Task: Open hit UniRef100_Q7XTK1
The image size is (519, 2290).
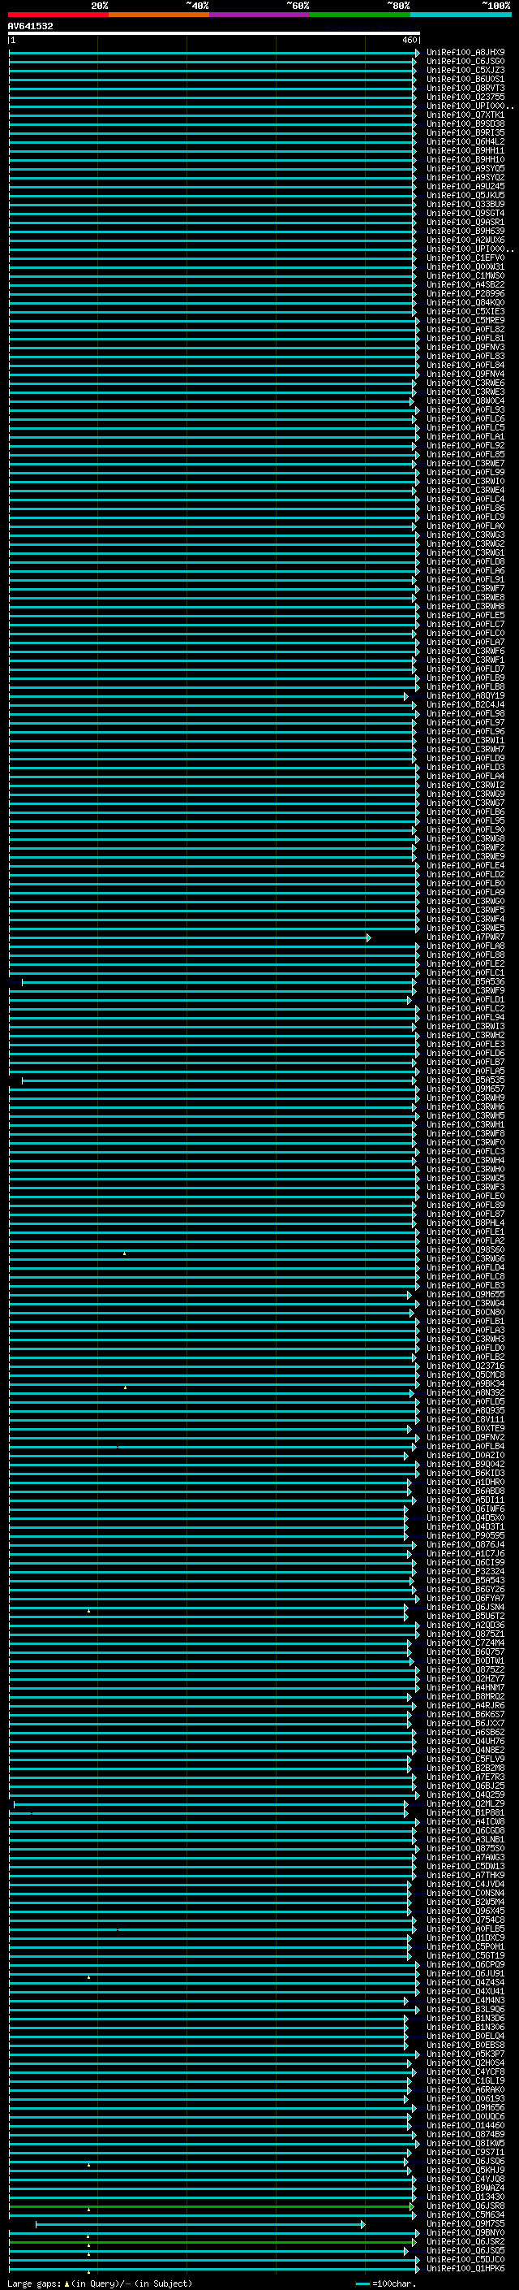Action: pyautogui.click(x=465, y=115)
